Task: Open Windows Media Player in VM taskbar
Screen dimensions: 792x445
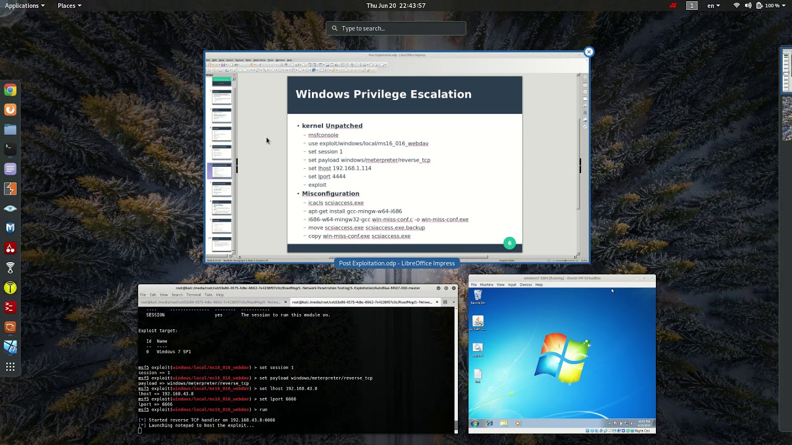Action: [518, 423]
